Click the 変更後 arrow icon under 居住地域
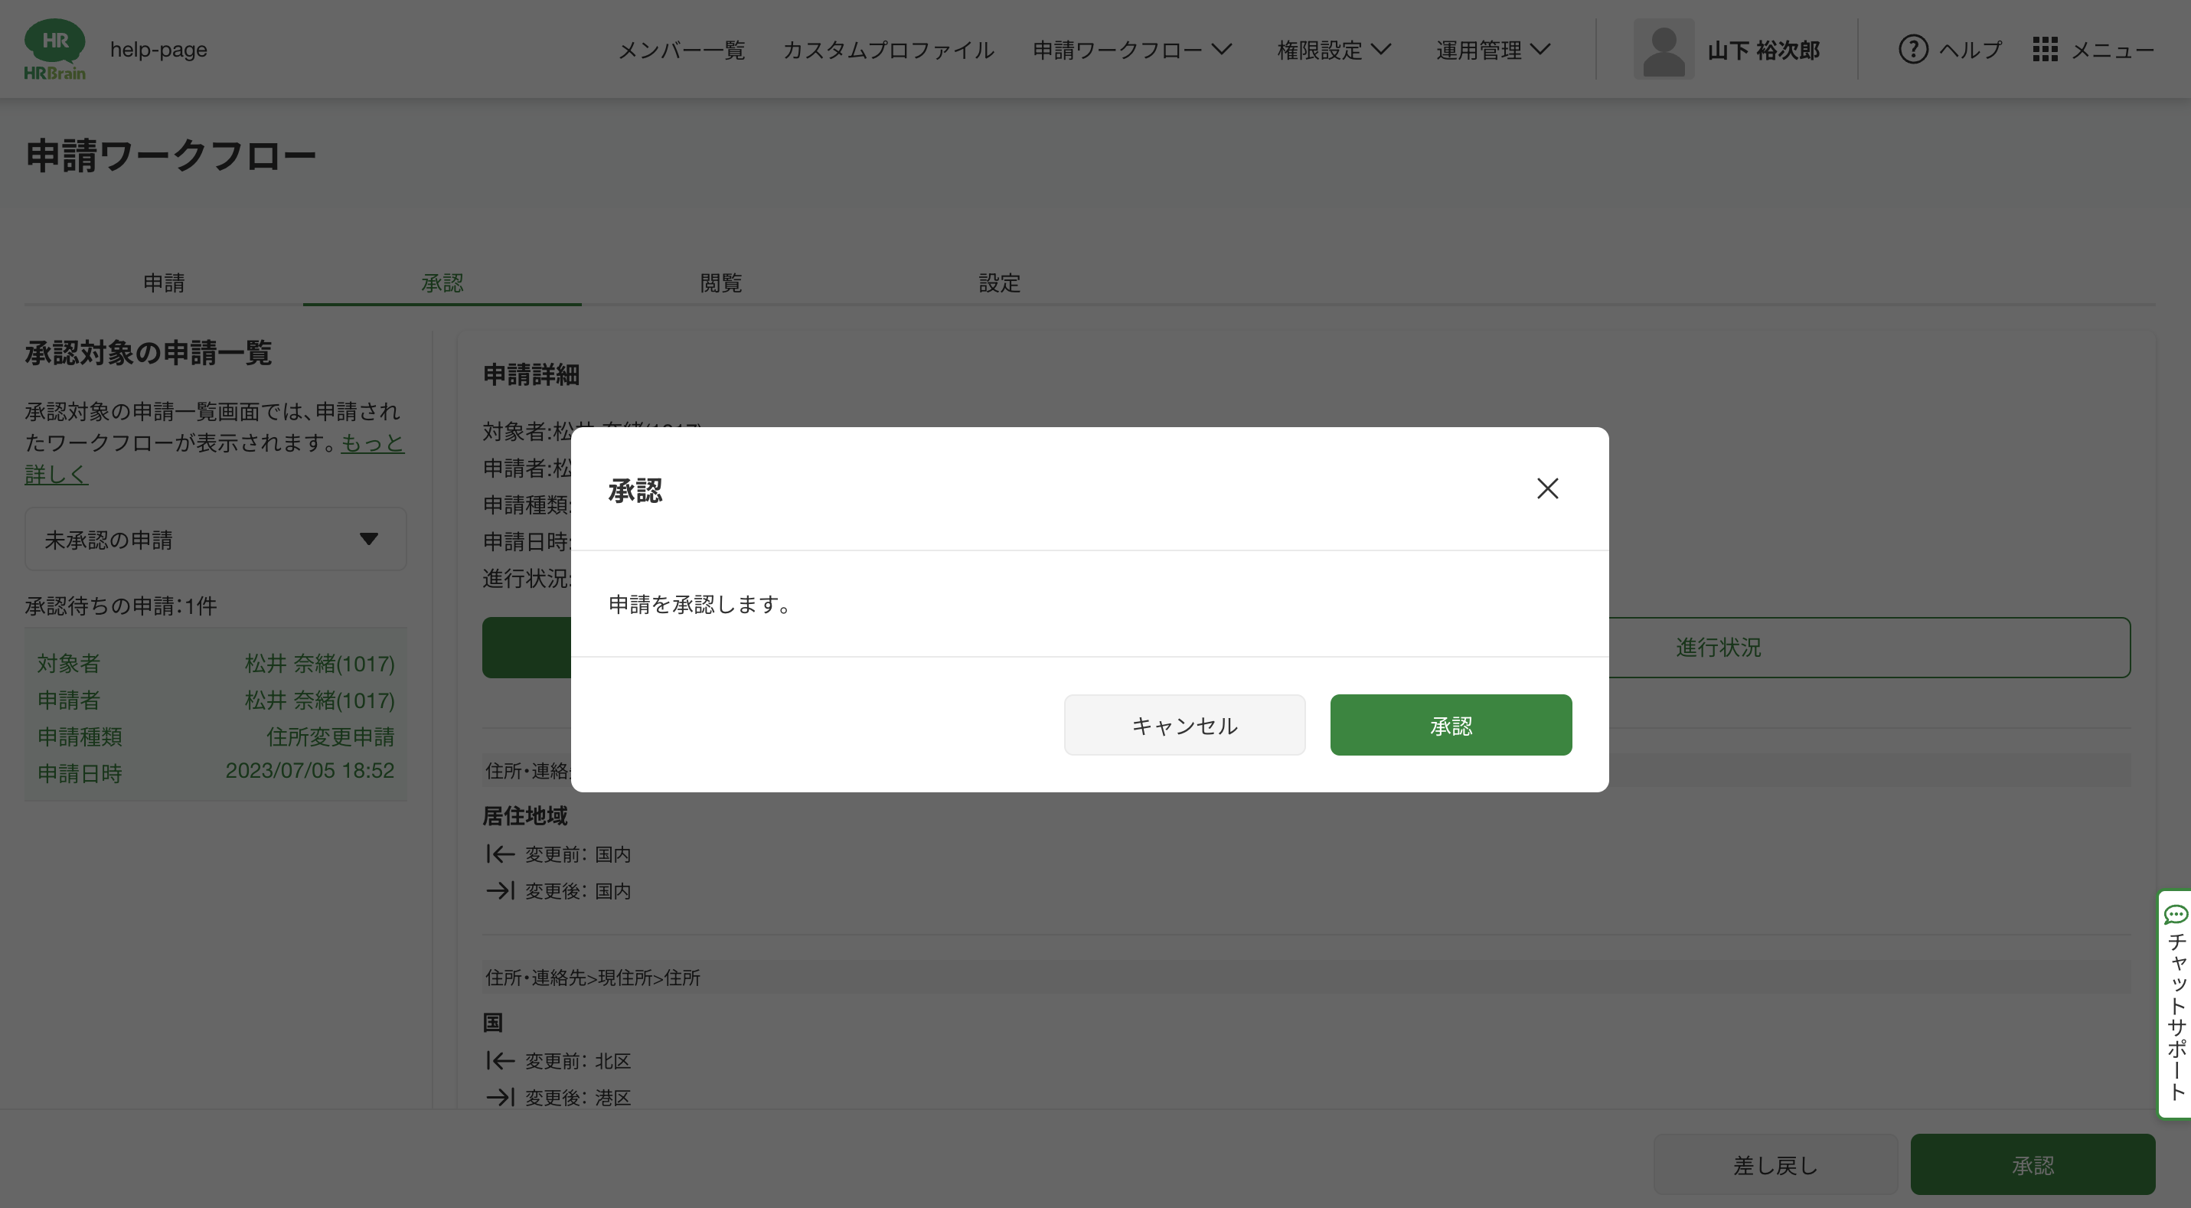This screenshot has width=2191, height=1208. click(500, 890)
